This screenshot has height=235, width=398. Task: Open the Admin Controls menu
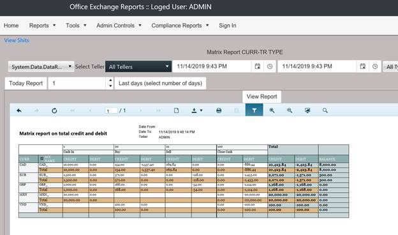[119, 26]
